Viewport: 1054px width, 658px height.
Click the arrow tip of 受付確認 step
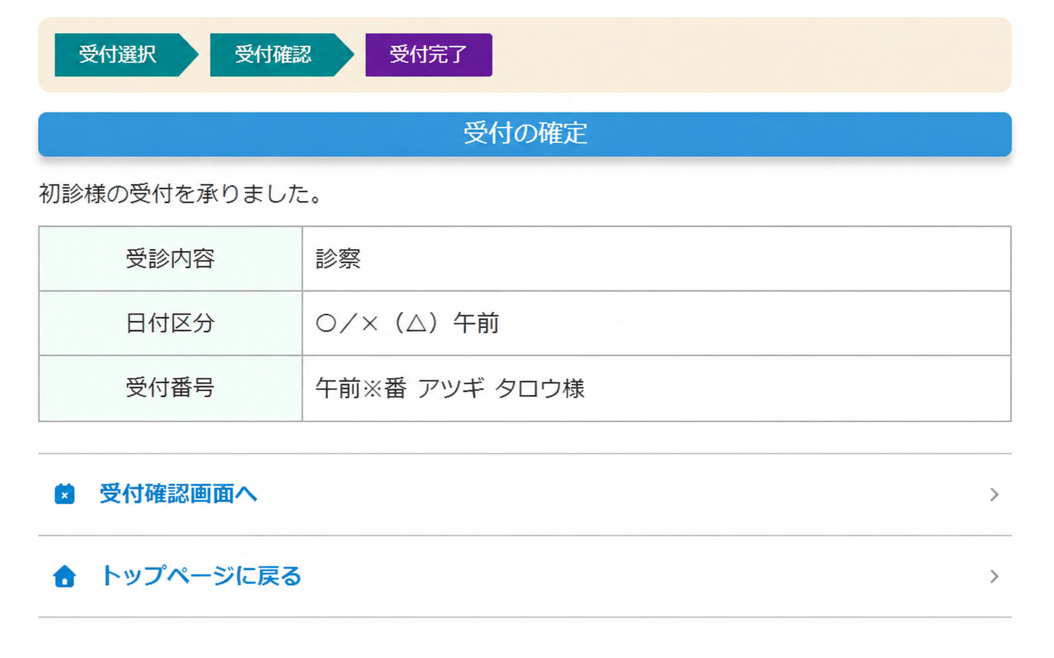[x=345, y=54]
